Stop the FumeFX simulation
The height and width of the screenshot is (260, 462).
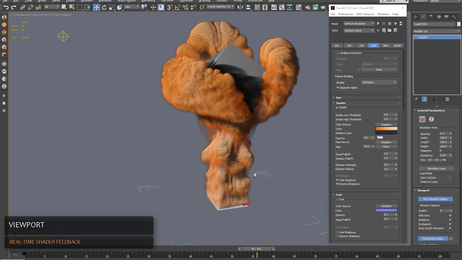389,23
